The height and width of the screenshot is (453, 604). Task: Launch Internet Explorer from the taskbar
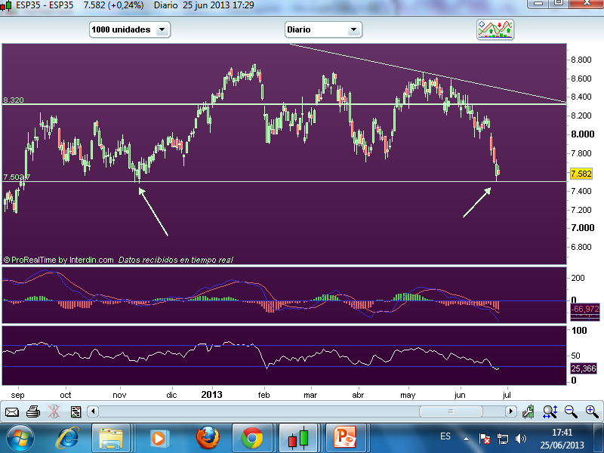click(68, 439)
